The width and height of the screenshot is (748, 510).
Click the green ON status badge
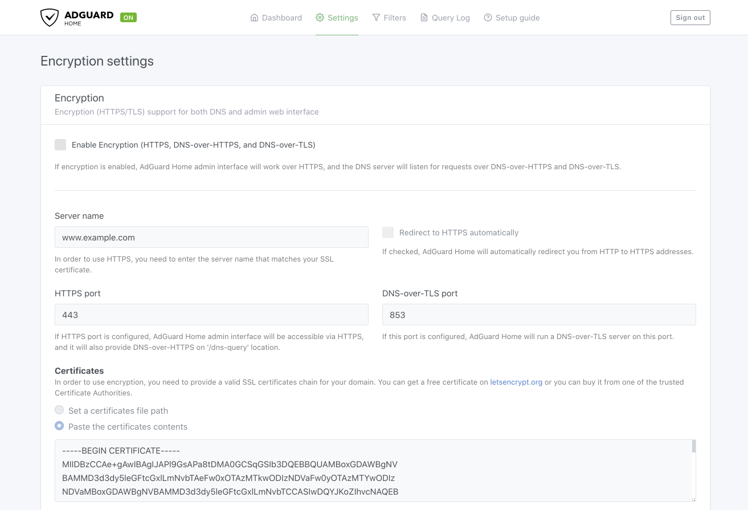pos(128,18)
